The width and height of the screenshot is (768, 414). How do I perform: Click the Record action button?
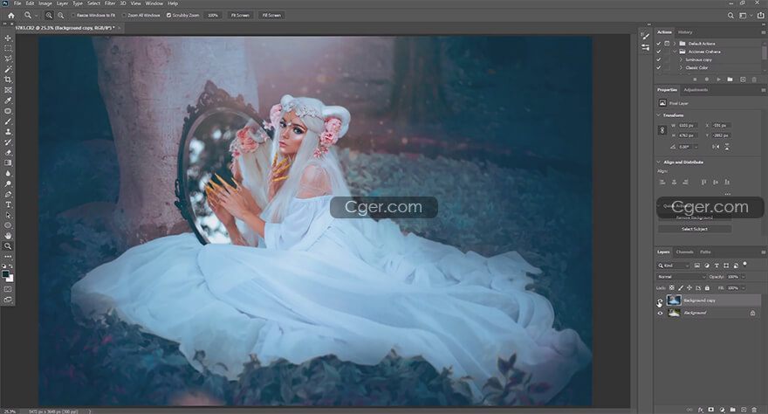(x=707, y=79)
